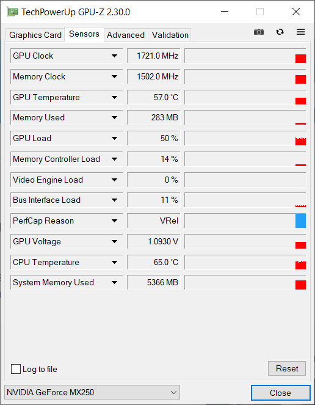Enable the Log to file checkbox
This screenshot has width=315, height=405.
16,369
